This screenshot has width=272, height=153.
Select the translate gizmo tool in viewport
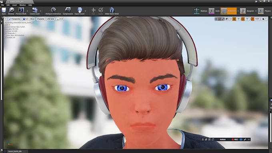pos(216,19)
